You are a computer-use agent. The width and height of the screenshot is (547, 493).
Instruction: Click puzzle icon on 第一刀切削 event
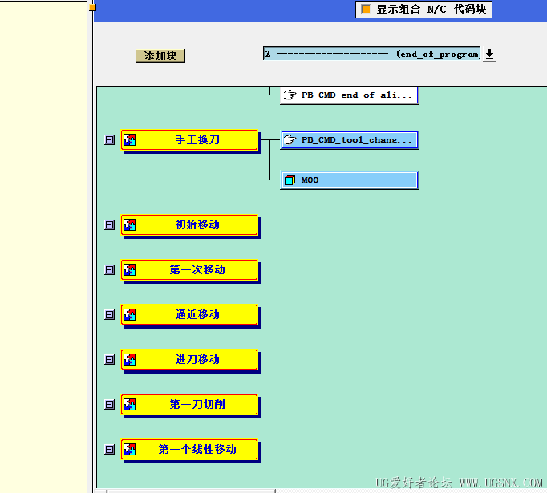click(x=129, y=405)
